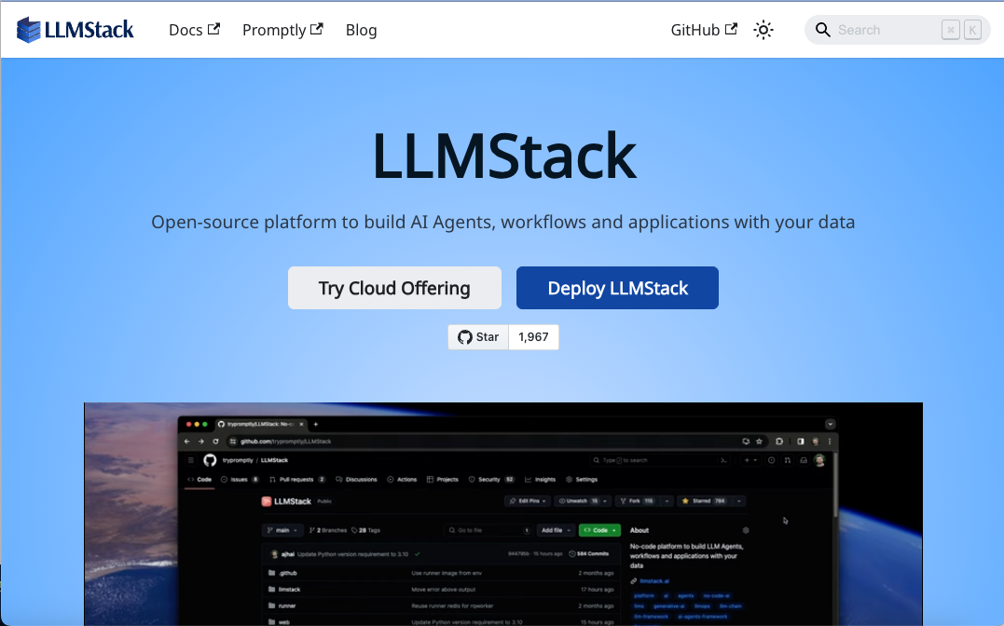Screen dimensions: 1004x626
Task: Go to the Blog page
Action: click(x=361, y=30)
